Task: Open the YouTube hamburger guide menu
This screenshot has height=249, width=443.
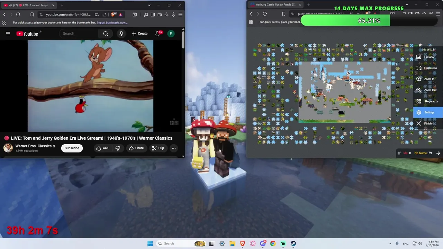Action: tap(8, 34)
